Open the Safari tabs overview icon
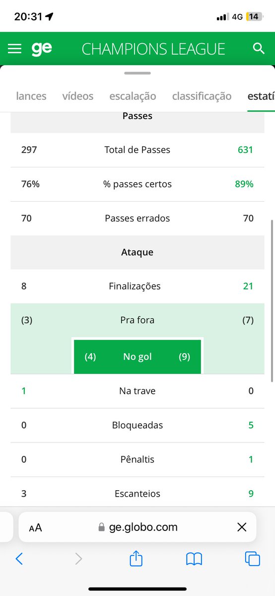275x596 pixels. click(253, 559)
